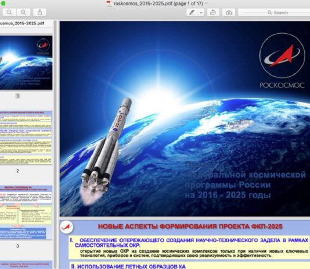Click the 'открытие новых ОКР' paragraph

(194, 253)
